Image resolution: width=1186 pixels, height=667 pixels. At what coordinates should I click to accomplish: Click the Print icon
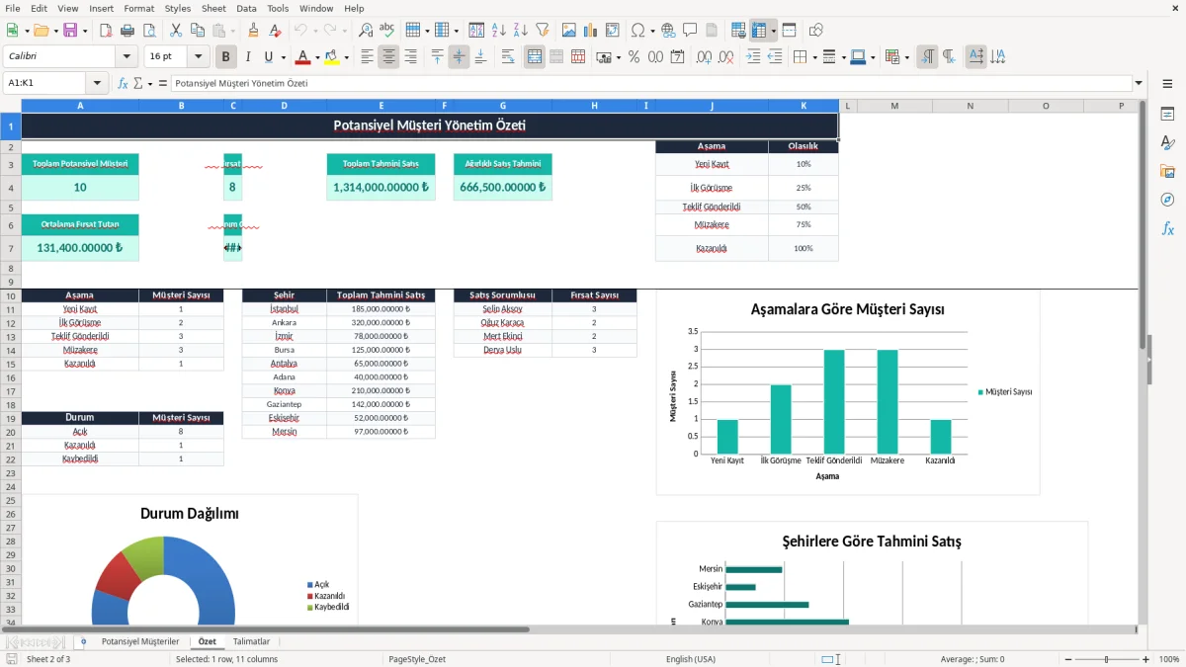click(x=127, y=31)
